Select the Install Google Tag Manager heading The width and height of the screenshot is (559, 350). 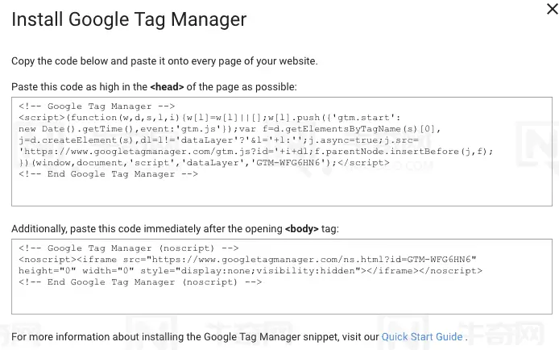point(129,19)
